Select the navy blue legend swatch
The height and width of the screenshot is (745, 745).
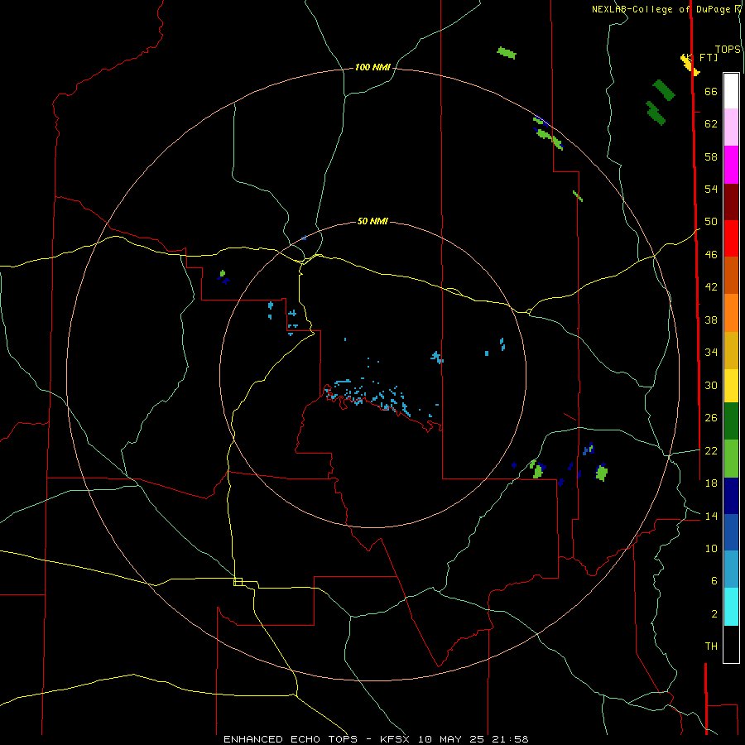click(731, 496)
